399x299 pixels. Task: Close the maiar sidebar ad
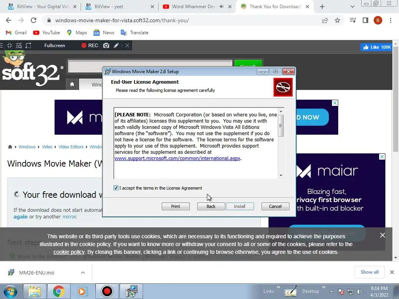382,157
